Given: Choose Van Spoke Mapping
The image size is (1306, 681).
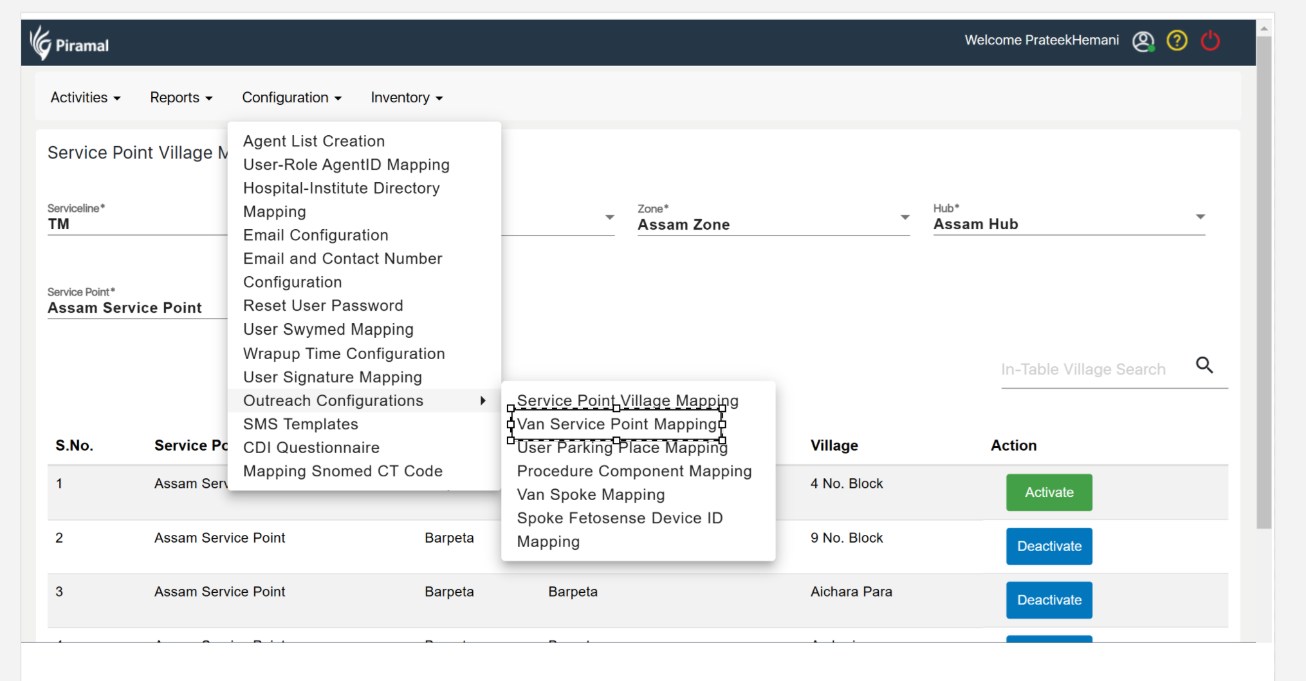Looking at the screenshot, I should click(x=591, y=494).
